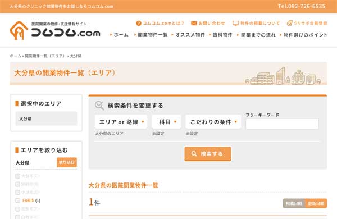Open 物件選びのポイント in the navigation

click(x=306, y=35)
